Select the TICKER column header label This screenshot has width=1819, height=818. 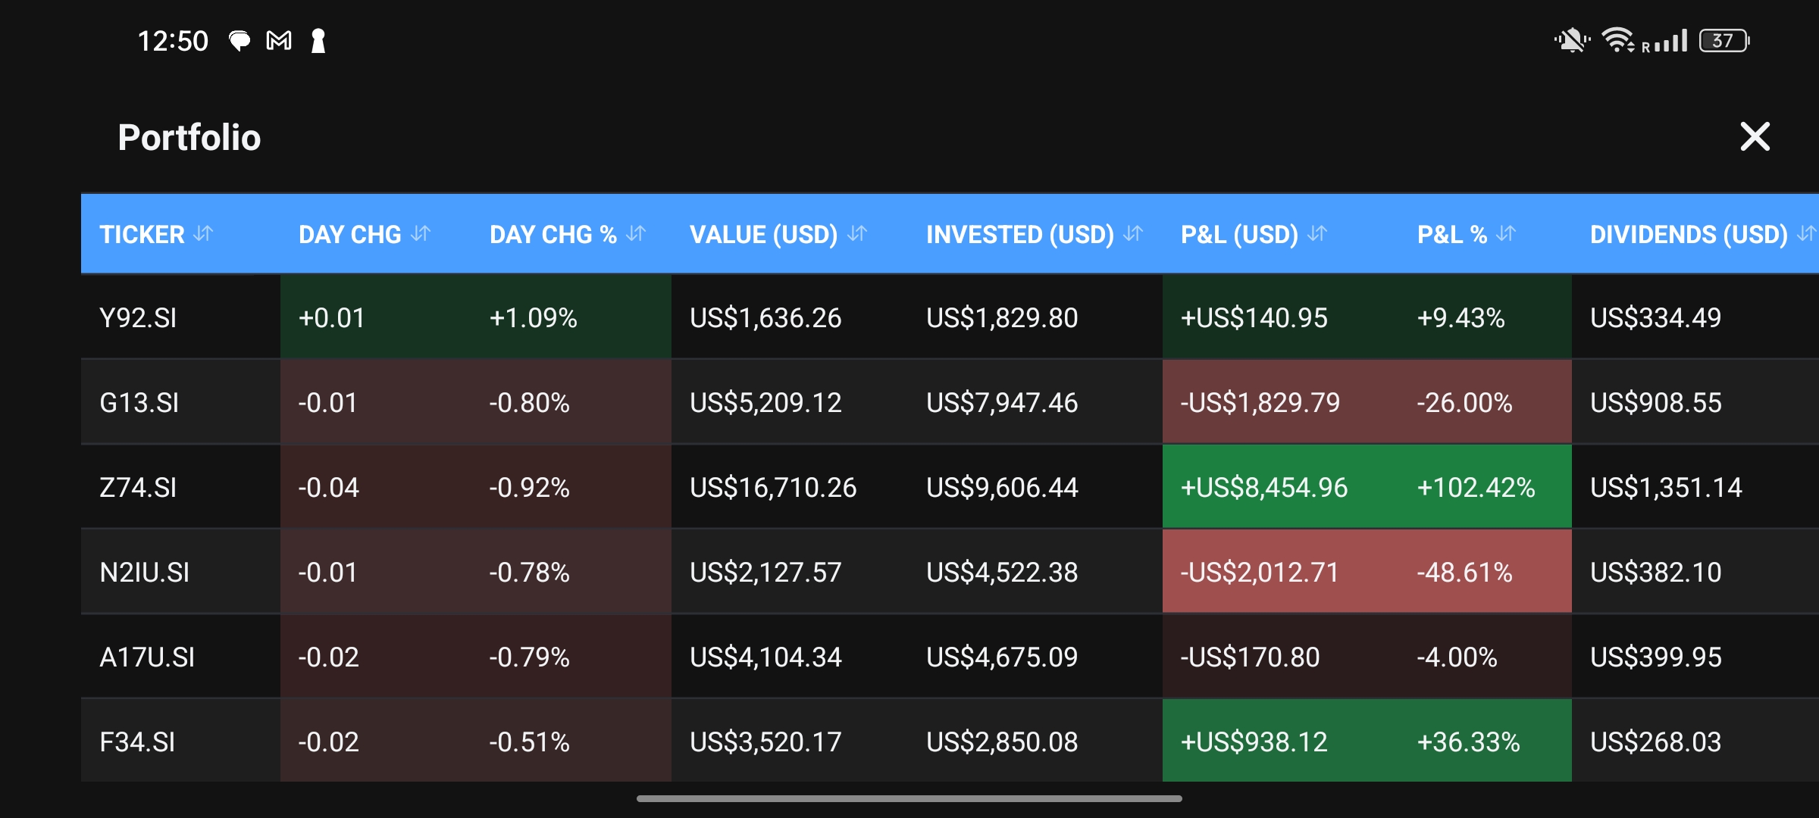pos(142,234)
